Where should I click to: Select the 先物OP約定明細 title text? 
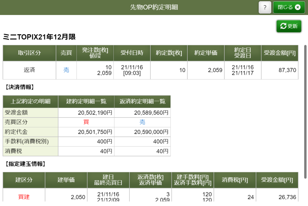154,7
